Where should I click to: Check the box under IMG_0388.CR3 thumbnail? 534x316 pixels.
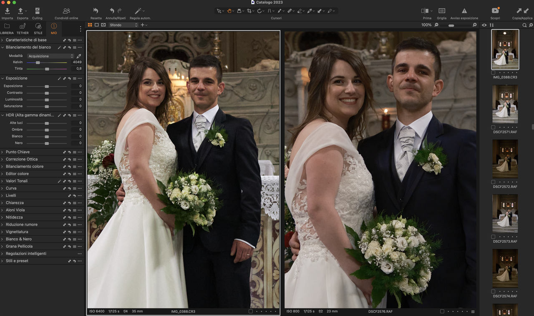pyautogui.click(x=494, y=73)
